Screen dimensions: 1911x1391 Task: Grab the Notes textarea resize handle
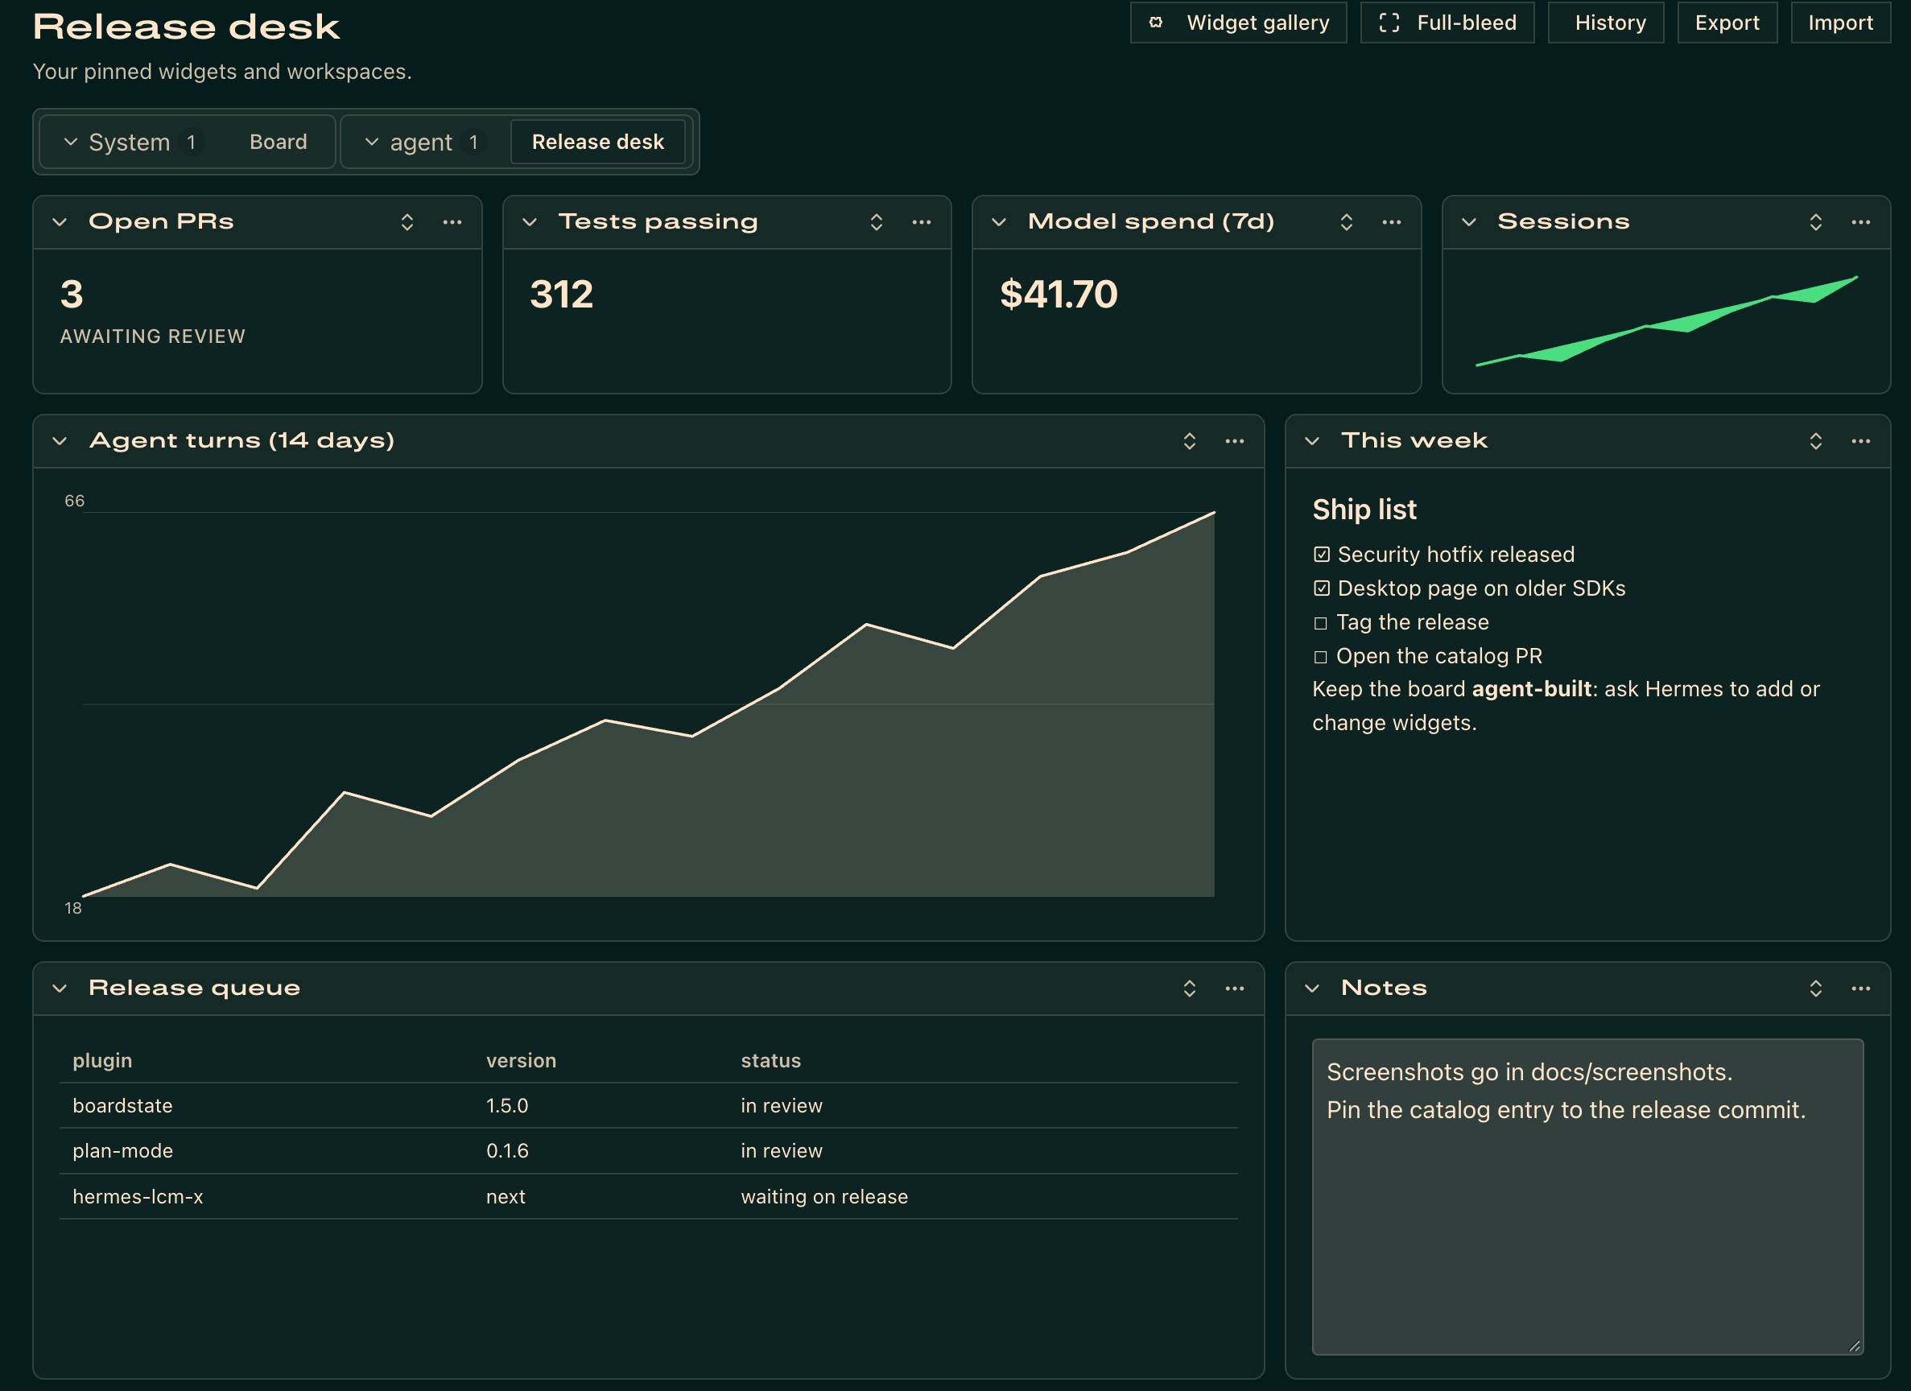pos(1855,1348)
